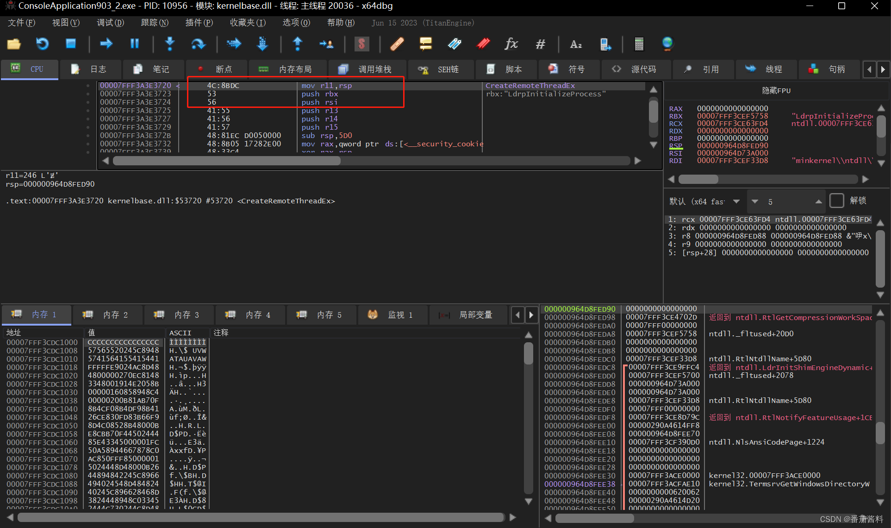Expand the argument count dropdown arrow
Image resolution: width=891 pixels, height=528 pixels.
[755, 201]
